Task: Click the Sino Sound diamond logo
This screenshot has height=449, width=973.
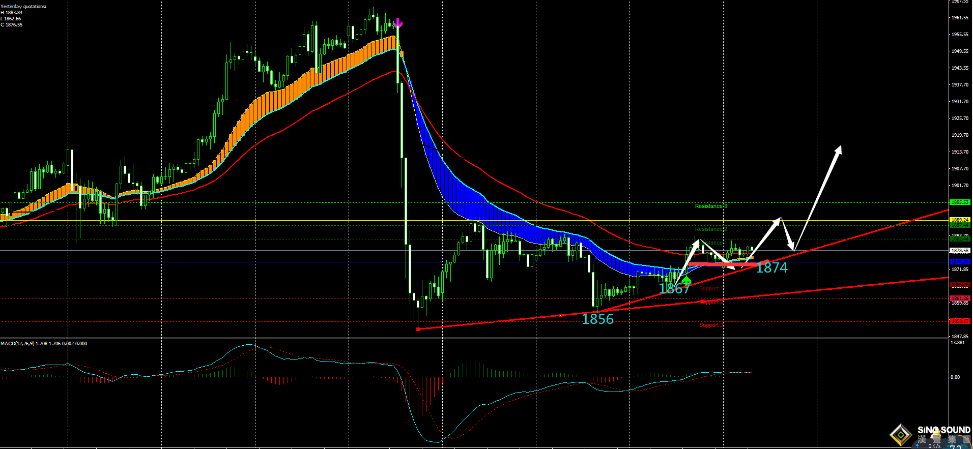Action: tap(901, 435)
